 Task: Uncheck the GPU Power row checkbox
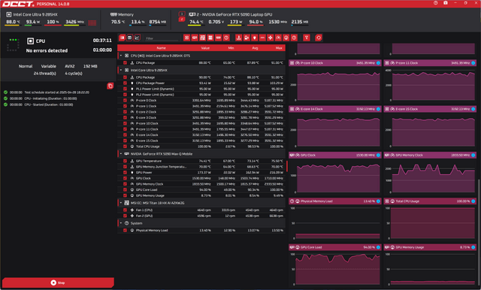126,172
